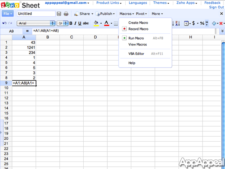Click the equals function button
Image resolution: width=225 pixels, height=169 pixels.
[x=27, y=31]
